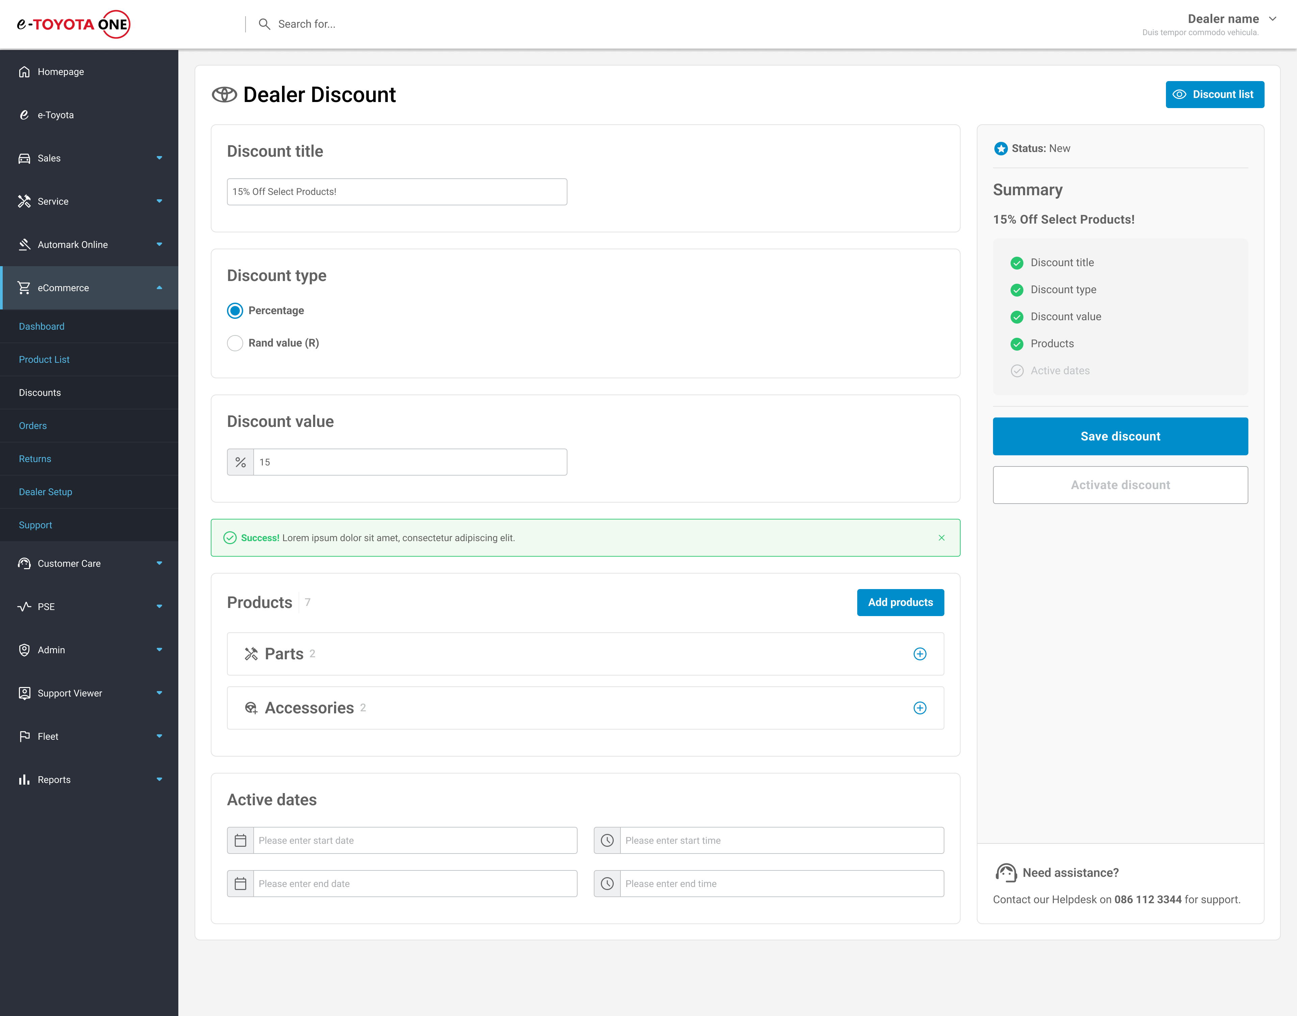Dismiss the success alert with X
This screenshot has height=1016, width=1297.
point(941,538)
